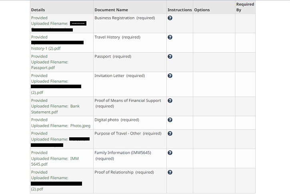This screenshot has height=194, width=290.
Task: Click help icon for Proof of Means of Financial Support
Action: (x=170, y=101)
